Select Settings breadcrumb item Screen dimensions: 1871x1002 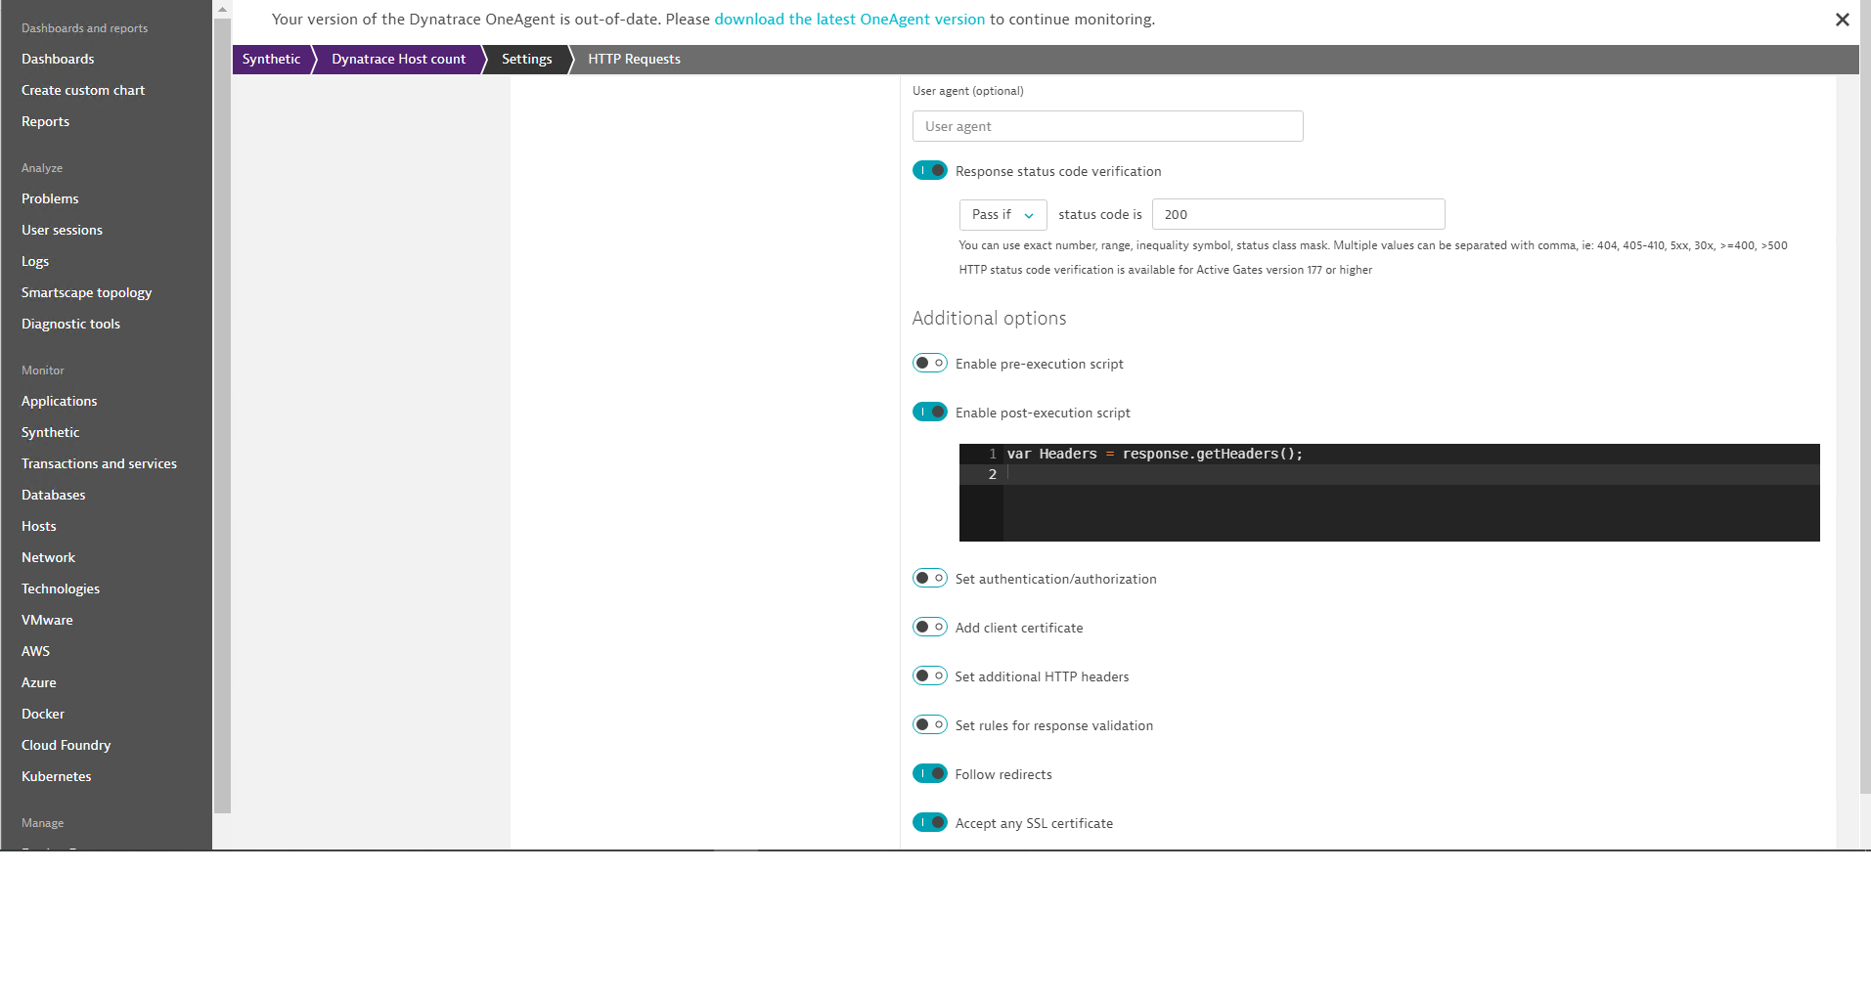(x=526, y=60)
